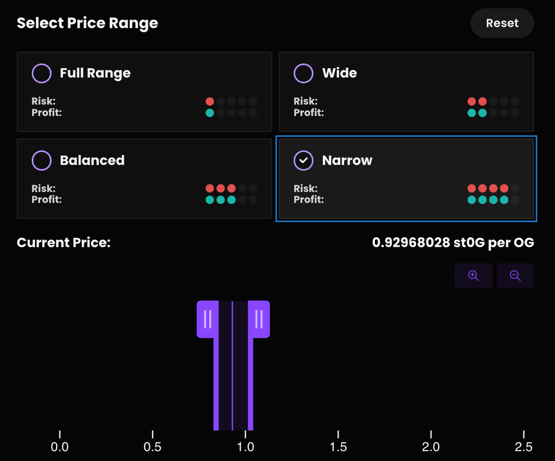Click the 1.5 axis tick label
This screenshot has height=461, width=555.
point(338,447)
